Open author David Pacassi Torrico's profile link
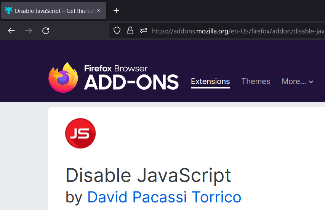 (164, 197)
